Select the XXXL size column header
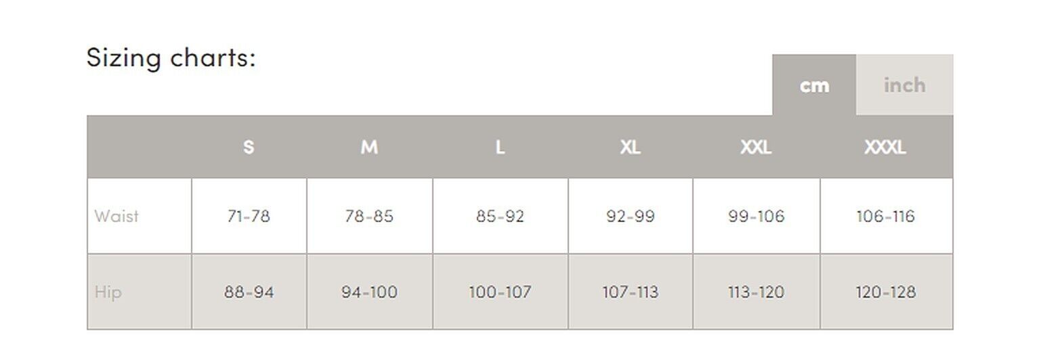This screenshot has width=1058, height=341. [885, 147]
